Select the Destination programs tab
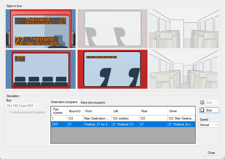 64,102
